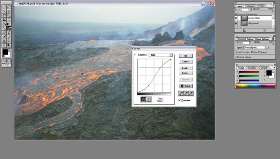Screen dimensions: 280x159
Task: Click the color spectrum bar in Picker
Action: tap(255, 85)
